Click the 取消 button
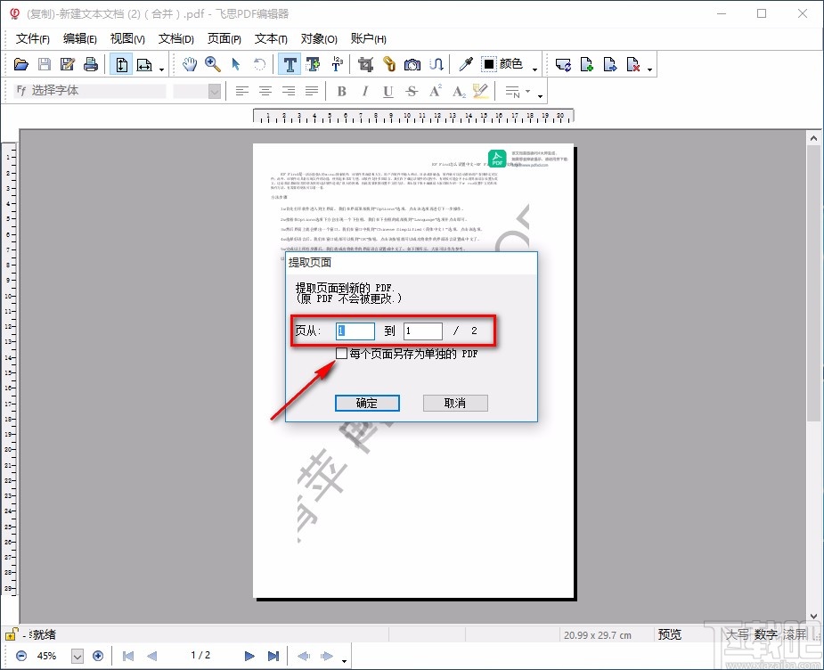The width and height of the screenshot is (824, 670). click(455, 403)
